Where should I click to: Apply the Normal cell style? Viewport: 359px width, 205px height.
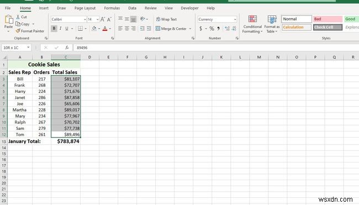[x=297, y=19]
